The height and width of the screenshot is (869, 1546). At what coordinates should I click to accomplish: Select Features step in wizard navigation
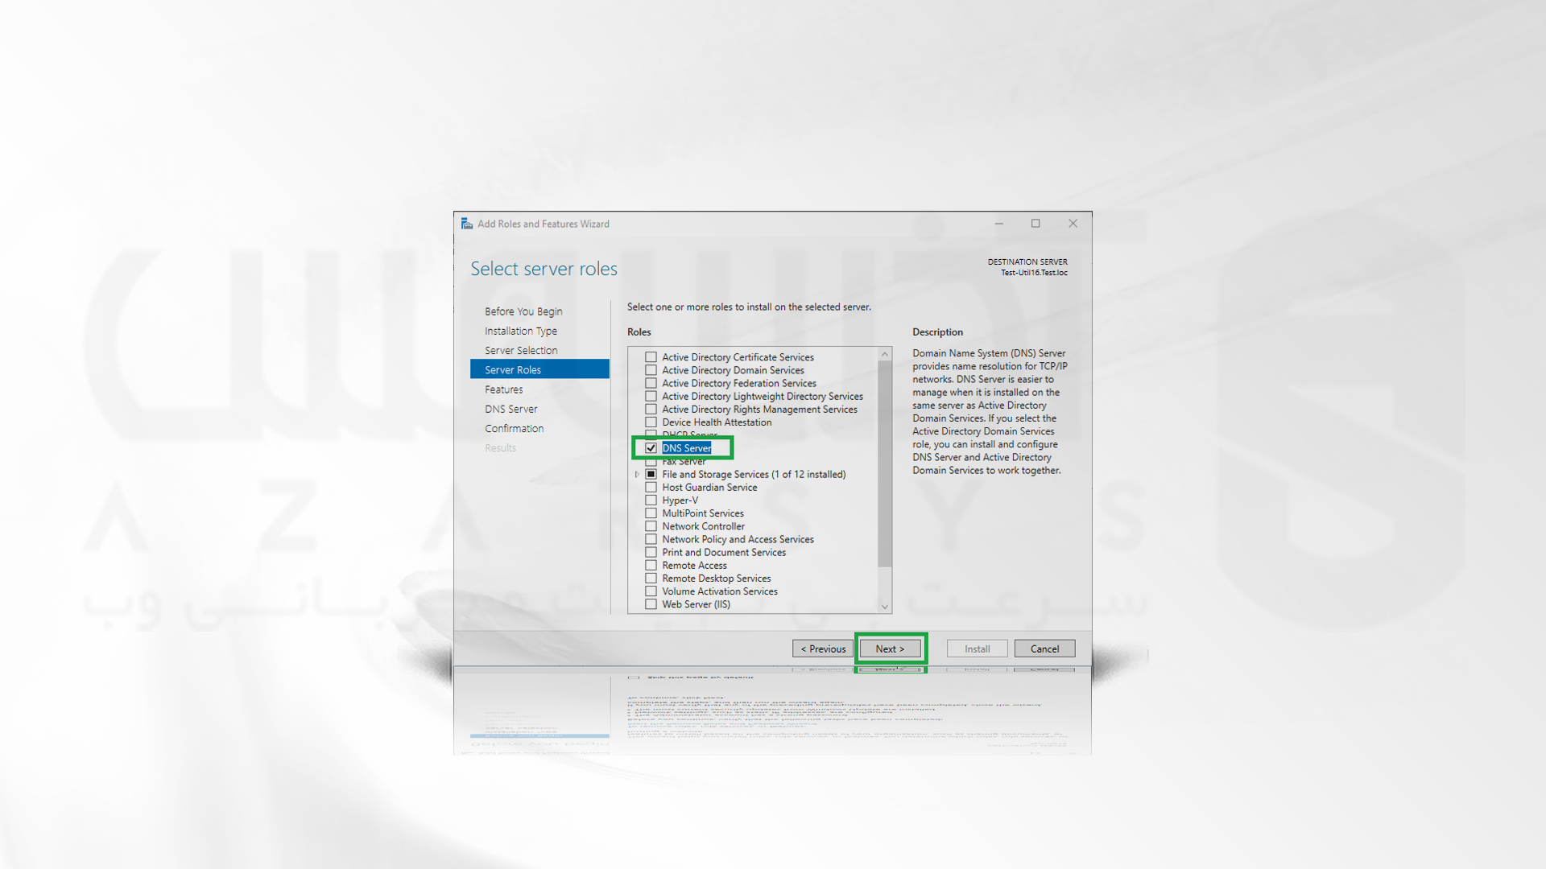(503, 389)
